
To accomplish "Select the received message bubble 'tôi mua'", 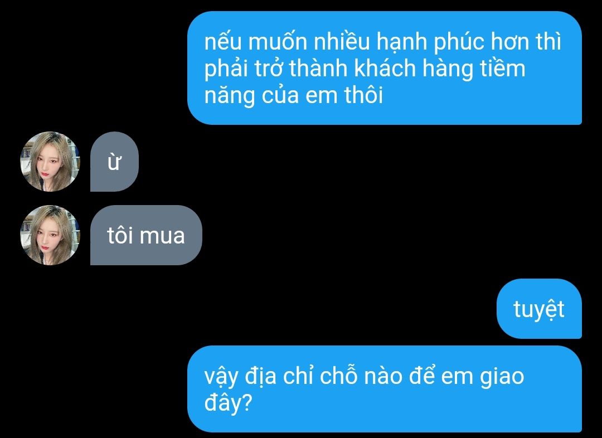I will [x=146, y=235].
